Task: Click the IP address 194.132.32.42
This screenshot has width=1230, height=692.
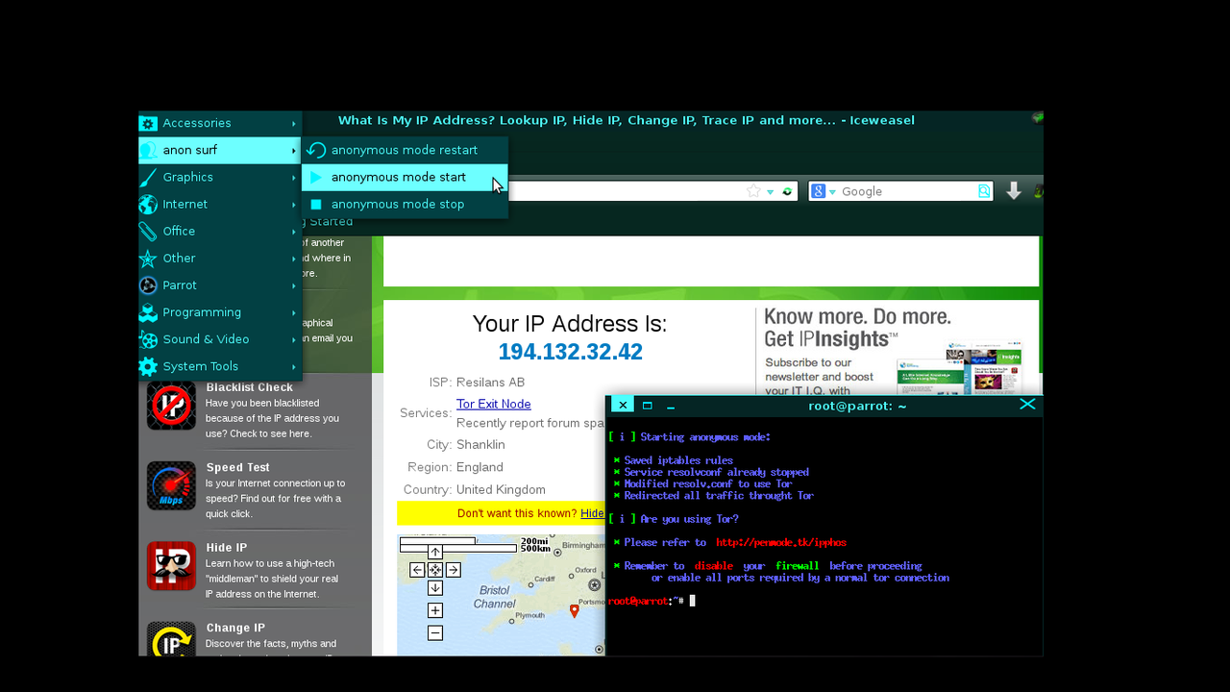Action: [x=570, y=352]
